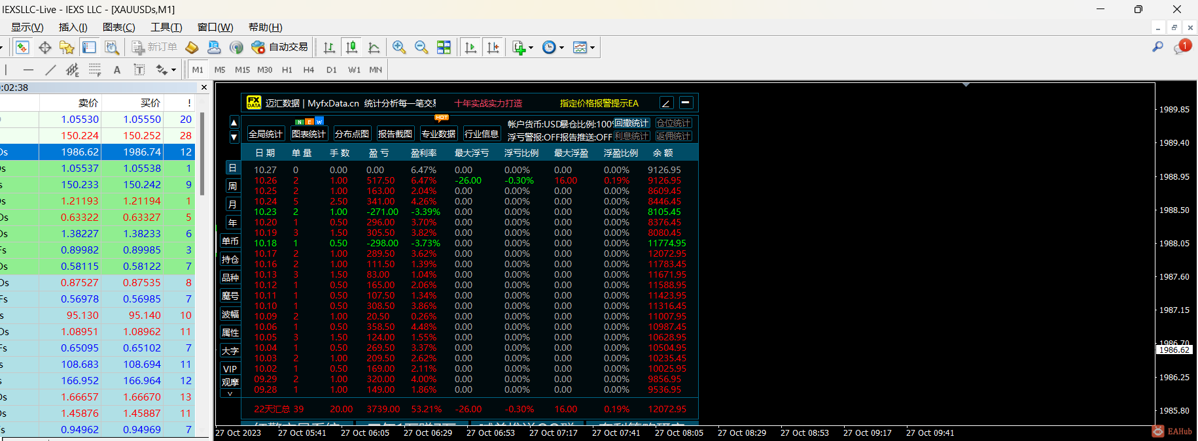The image size is (1198, 441).
Task: Open the chart templates dropdown
Action: point(584,47)
